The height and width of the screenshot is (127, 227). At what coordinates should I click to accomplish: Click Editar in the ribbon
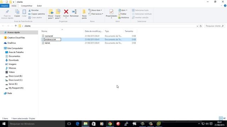click(x=122, y=14)
